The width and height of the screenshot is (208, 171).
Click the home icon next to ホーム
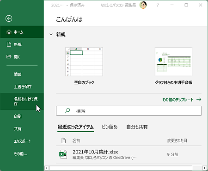pos(9,32)
